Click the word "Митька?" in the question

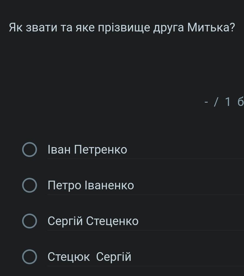211,27
